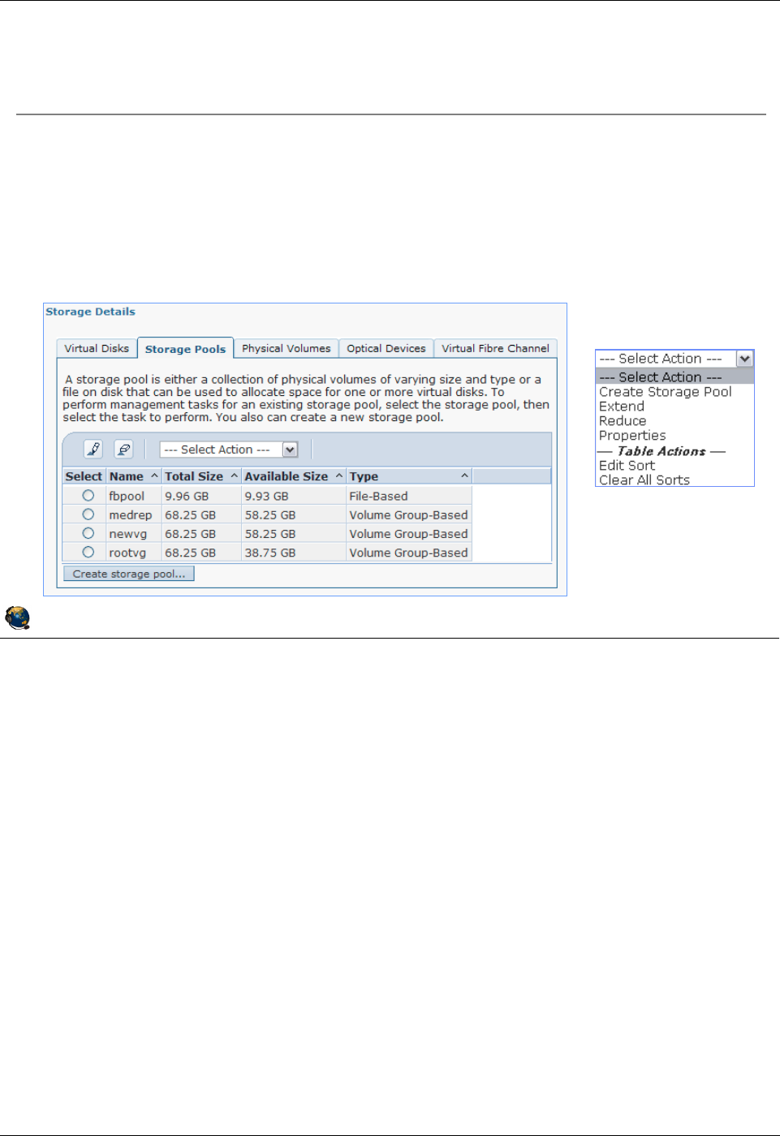Screen dimensions: 780x1136
Task: Choose Reduce from action list
Action: pyautogui.click(x=623, y=421)
